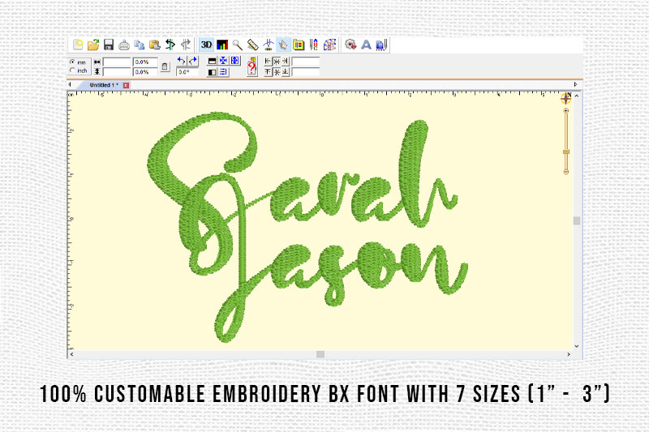Click the half-black contrast icon

point(212,72)
